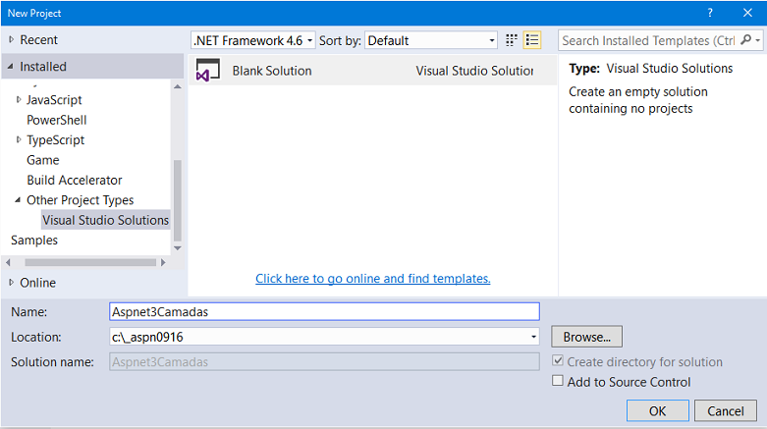767x429 pixels.
Task: Select the Blank Solution template icon
Action: tap(208, 70)
